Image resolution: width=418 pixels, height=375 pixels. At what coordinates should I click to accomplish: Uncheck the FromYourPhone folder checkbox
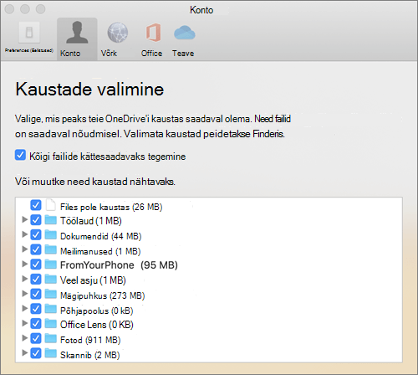pos(36,265)
